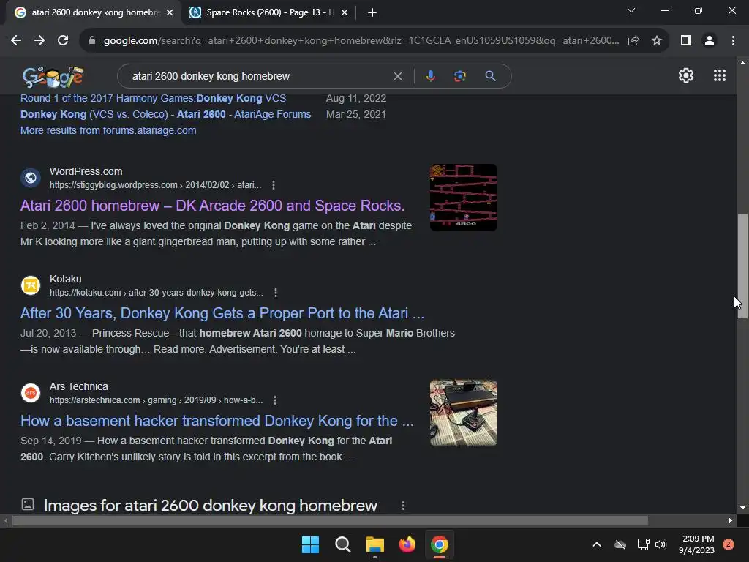Open Chrome three-dot menu
The image size is (749, 562).
tap(733, 41)
